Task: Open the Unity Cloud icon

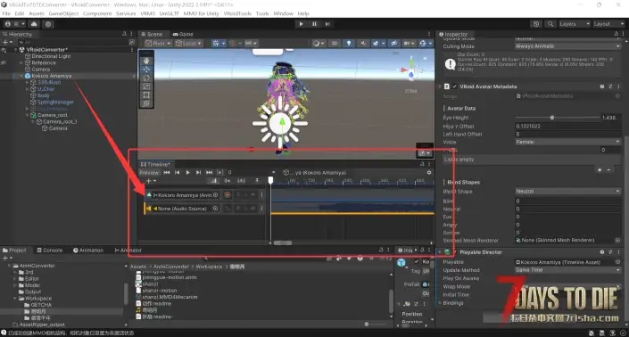Action: click(x=34, y=24)
